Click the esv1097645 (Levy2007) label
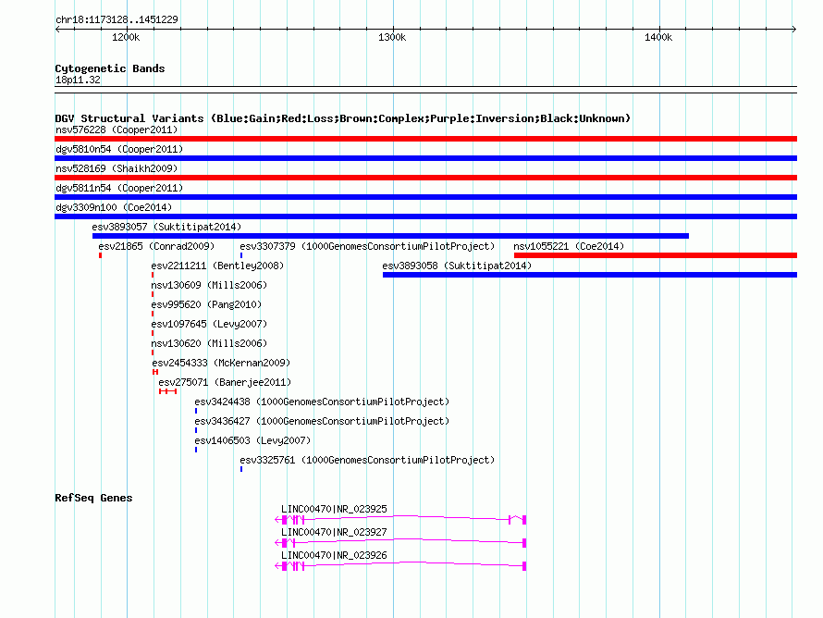This screenshot has height=618, width=823. point(209,324)
